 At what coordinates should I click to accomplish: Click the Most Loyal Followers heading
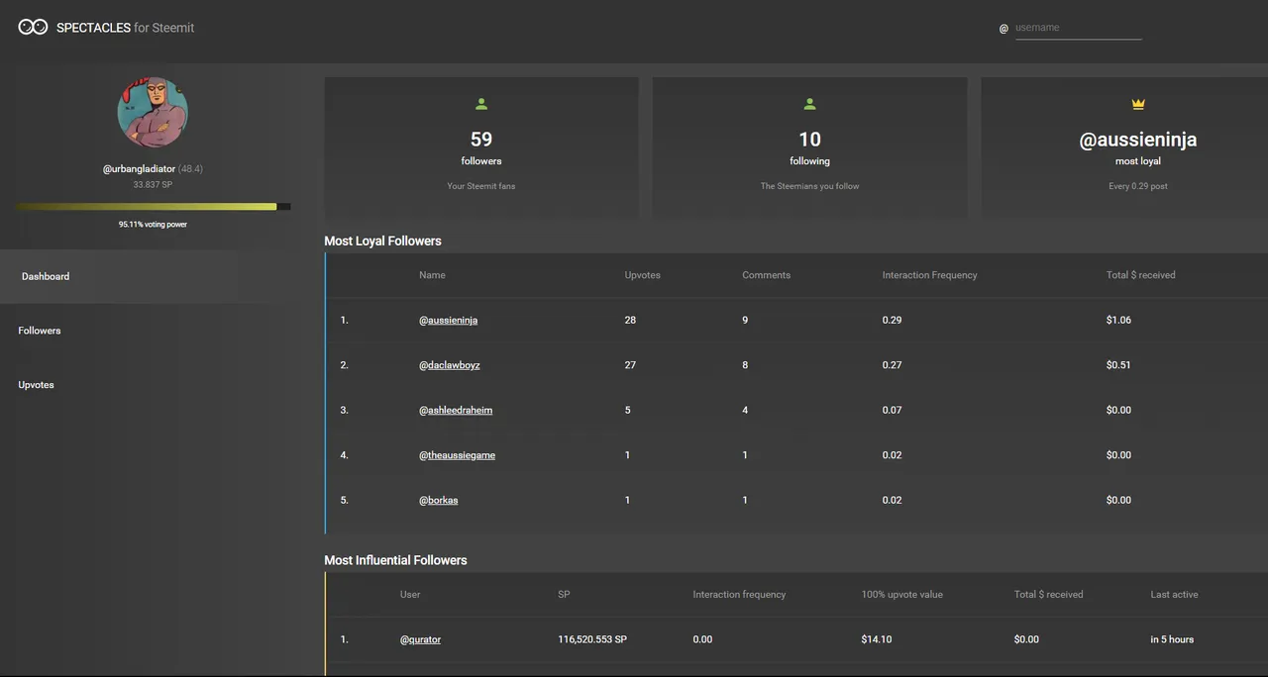click(382, 241)
